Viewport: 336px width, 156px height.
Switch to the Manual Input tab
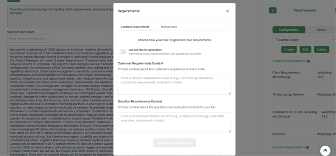pos(169,27)
